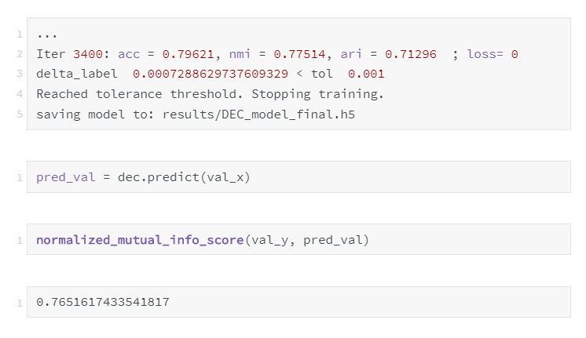Click the 'loss=' text on line 2
The width and height of the screenshot is (586, 338).
tap(485, 54)
